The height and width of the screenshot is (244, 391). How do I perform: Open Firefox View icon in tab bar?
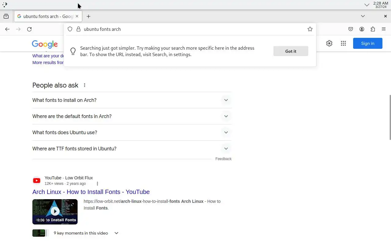[6, 16]
